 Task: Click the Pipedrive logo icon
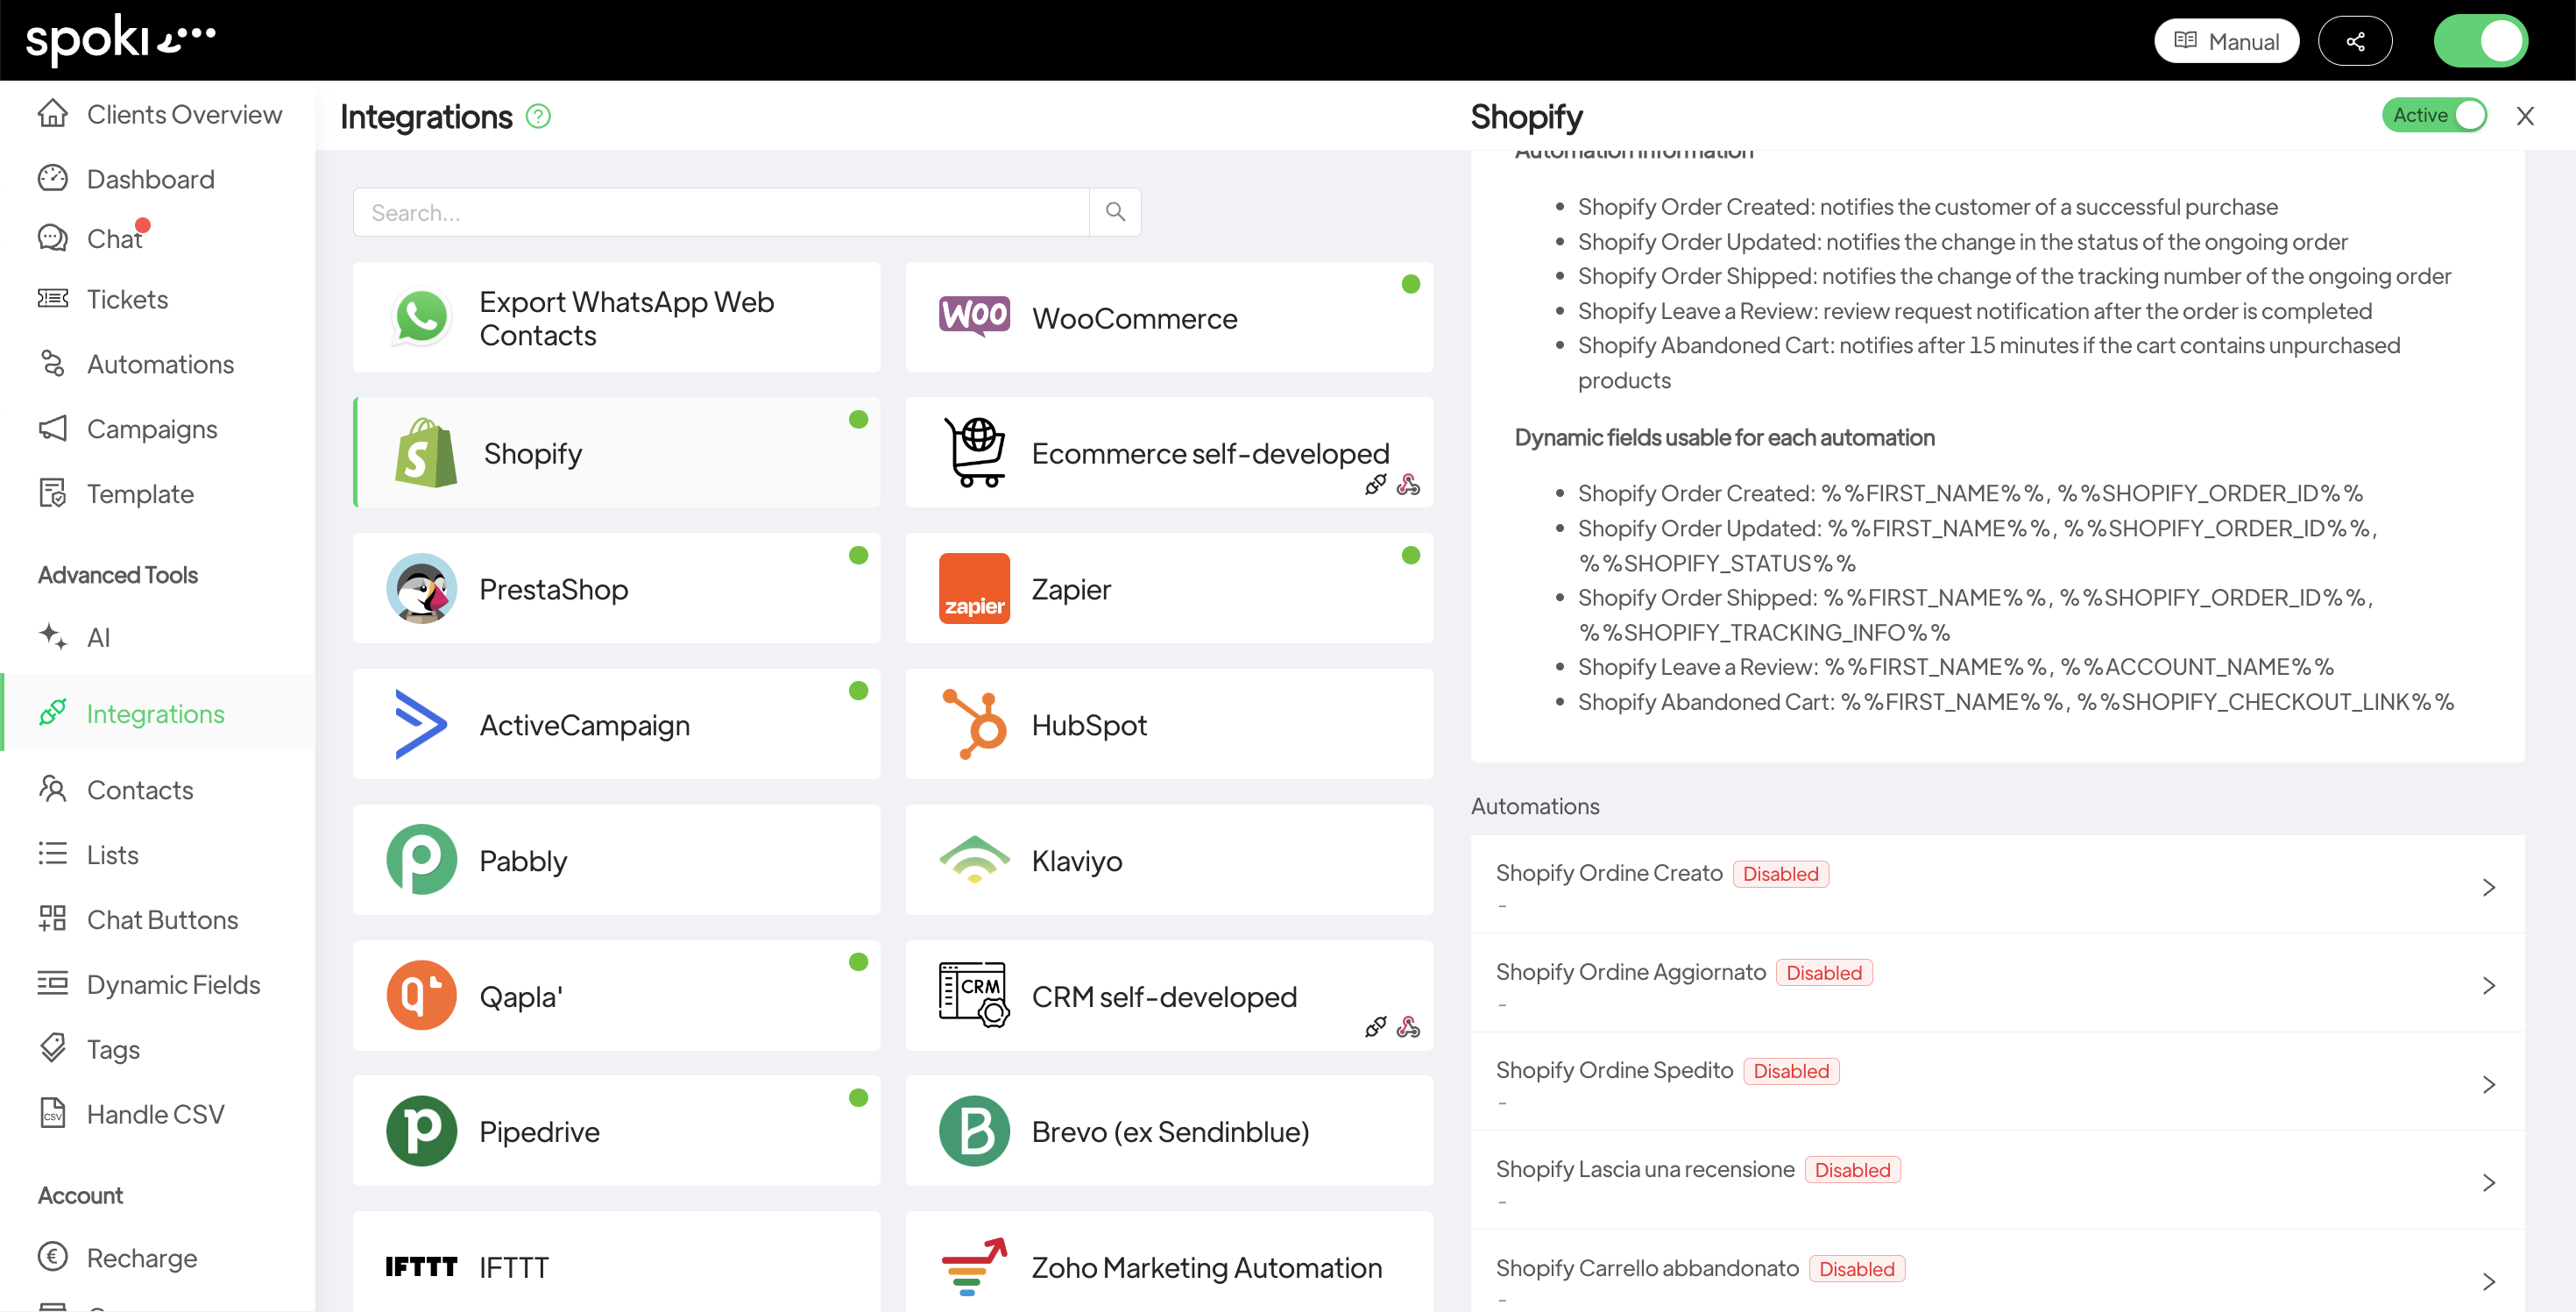click(x=421, y=1131)
